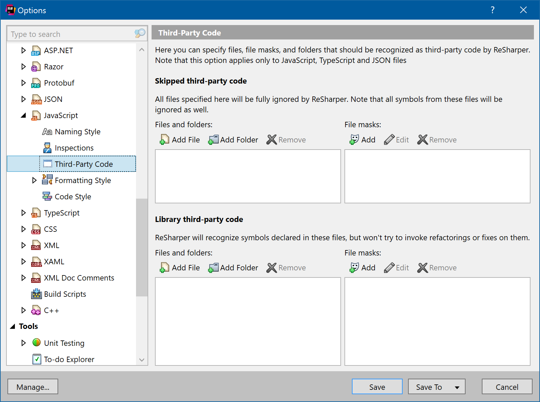Open the Save To dropdown arrow
Screen dimensions: 540x402
(x=457, y=387)
